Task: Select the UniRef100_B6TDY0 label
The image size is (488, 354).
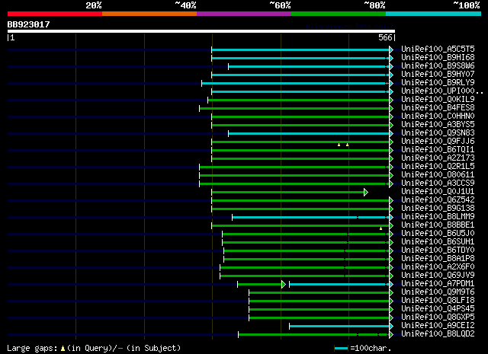Action: 438,250
